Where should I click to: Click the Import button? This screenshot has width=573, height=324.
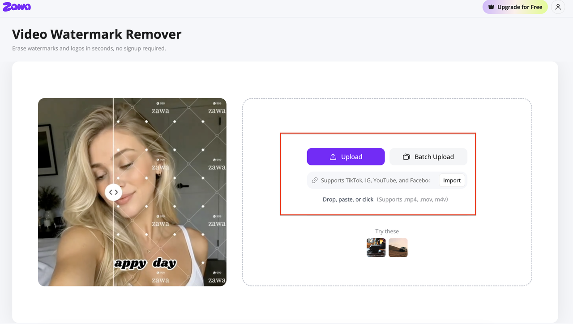pos(452,181)
